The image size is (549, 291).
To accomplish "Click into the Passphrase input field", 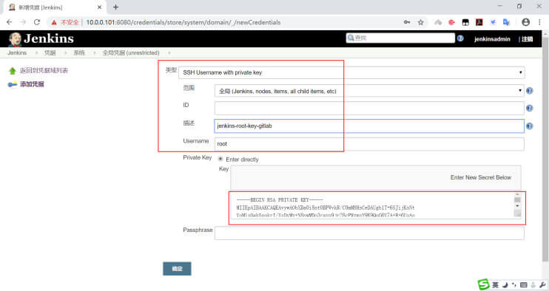I will pos(369,233).
